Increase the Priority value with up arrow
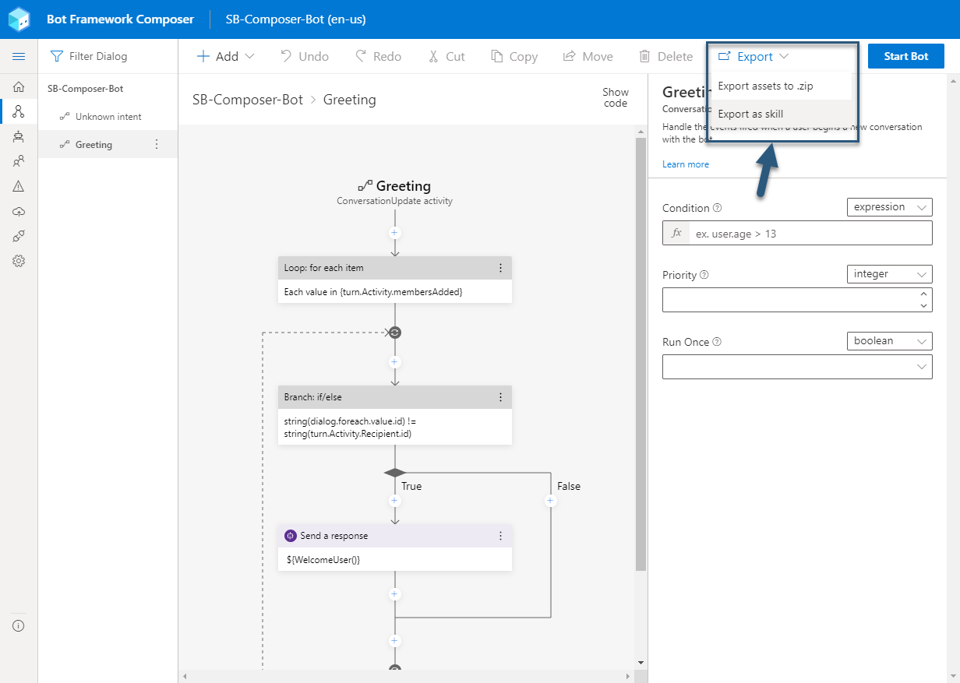960x683 pixels. coord(923,294)
